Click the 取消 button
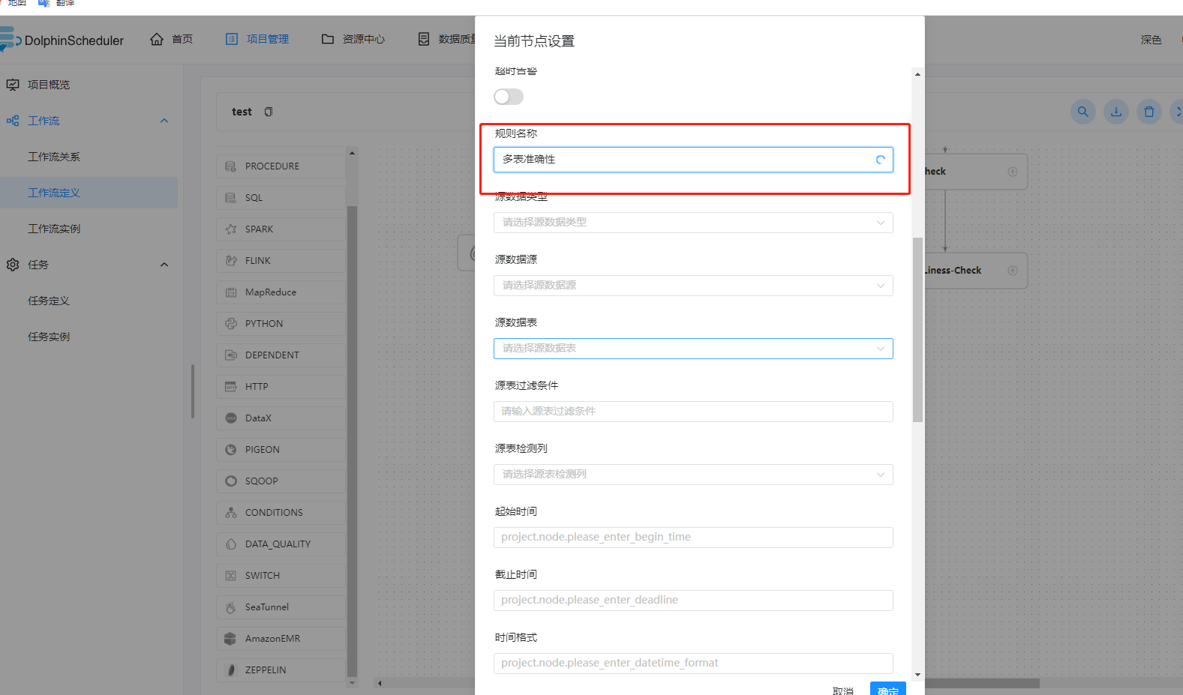 coord(843,690)
